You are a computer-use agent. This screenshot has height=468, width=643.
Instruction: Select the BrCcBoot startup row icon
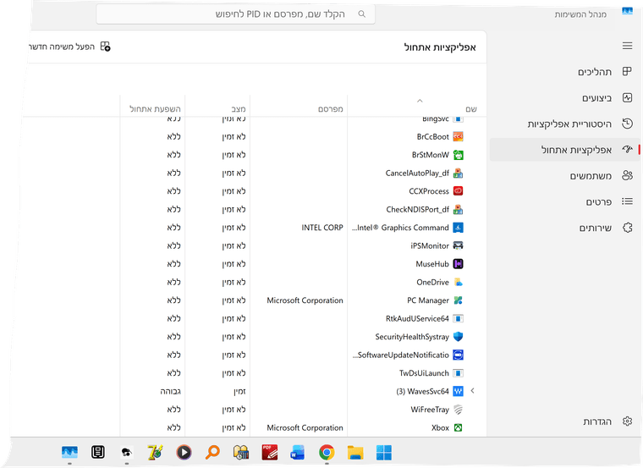[458, 136]
